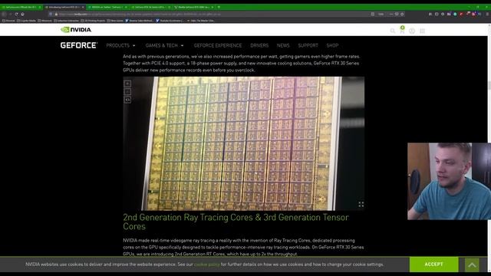Visit the SHOP page
This screenshot has width=491, height=276.
point(332,46)
